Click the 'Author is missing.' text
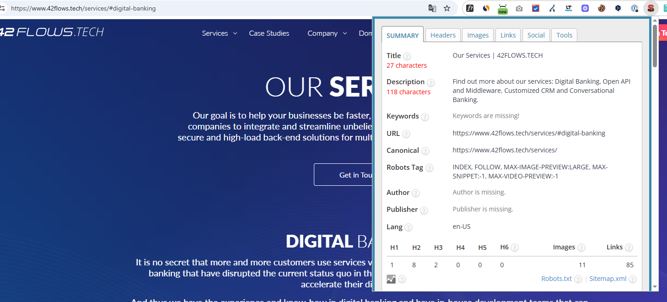 tap(479, 192)
